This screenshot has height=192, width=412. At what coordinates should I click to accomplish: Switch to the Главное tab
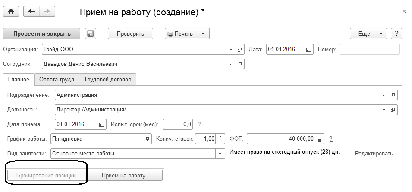[19, 80]
